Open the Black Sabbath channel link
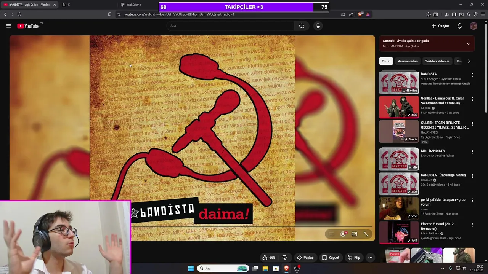The width and height of the screenshot is (488, 274). (430, 234)
